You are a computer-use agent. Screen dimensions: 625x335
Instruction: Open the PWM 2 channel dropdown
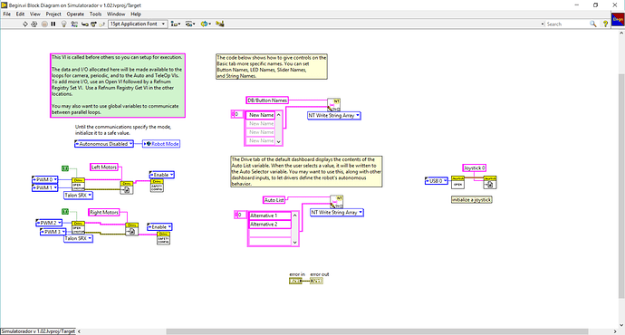[x=49, y=223]
